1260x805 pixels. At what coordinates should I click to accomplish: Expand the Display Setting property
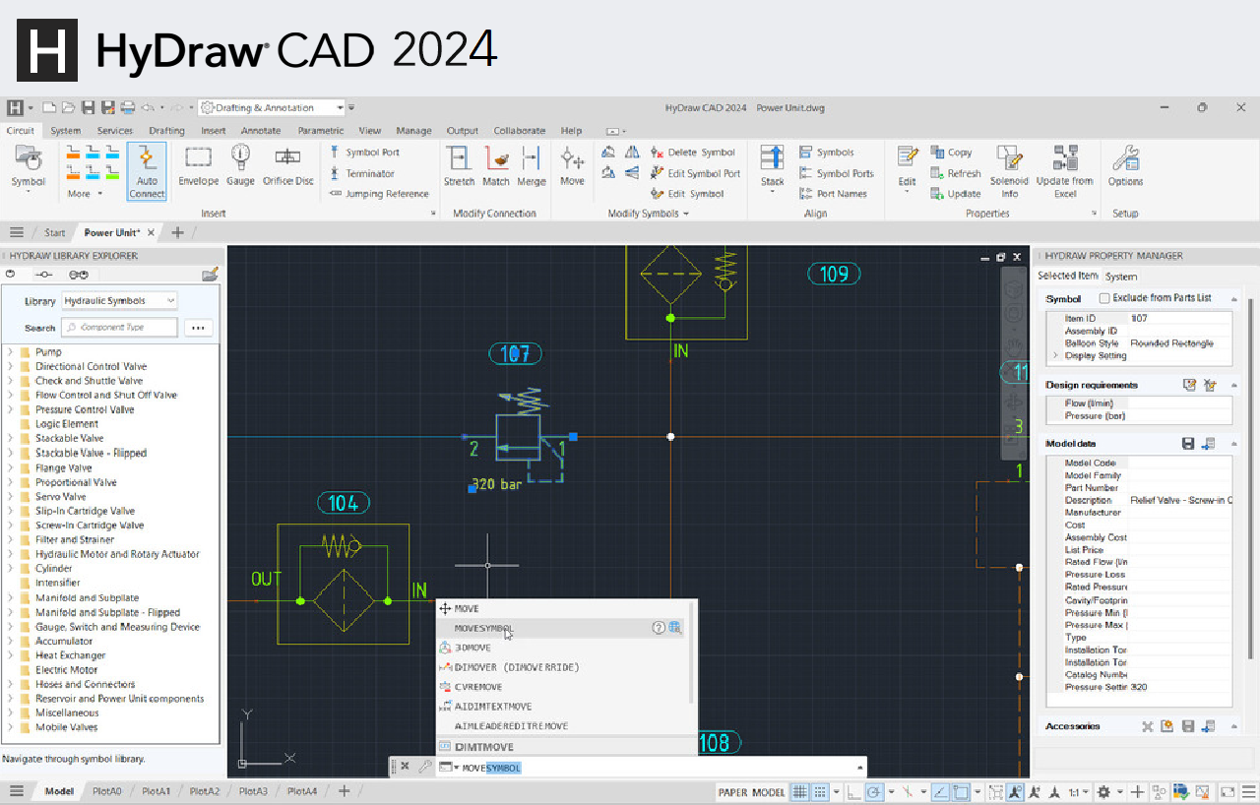(1055, 355)
